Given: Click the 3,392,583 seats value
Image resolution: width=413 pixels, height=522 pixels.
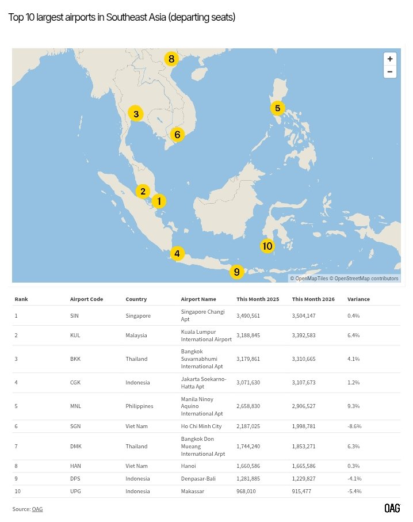Looking at the screenshot, I should pos(304,335).
